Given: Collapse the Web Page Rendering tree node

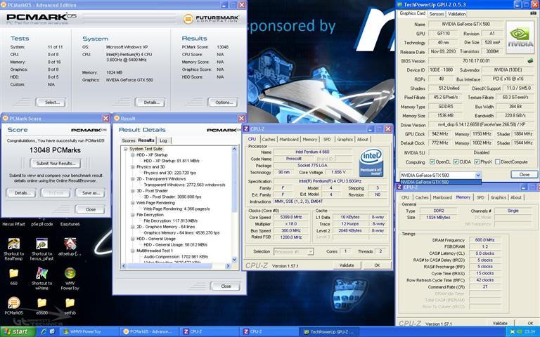Looking at the screenshot, I should [133, 203].
